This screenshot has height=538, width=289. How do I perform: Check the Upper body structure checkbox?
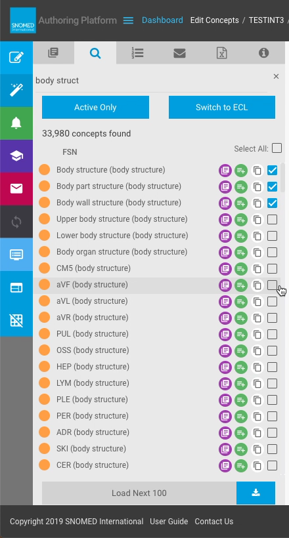tap(272, 219)
